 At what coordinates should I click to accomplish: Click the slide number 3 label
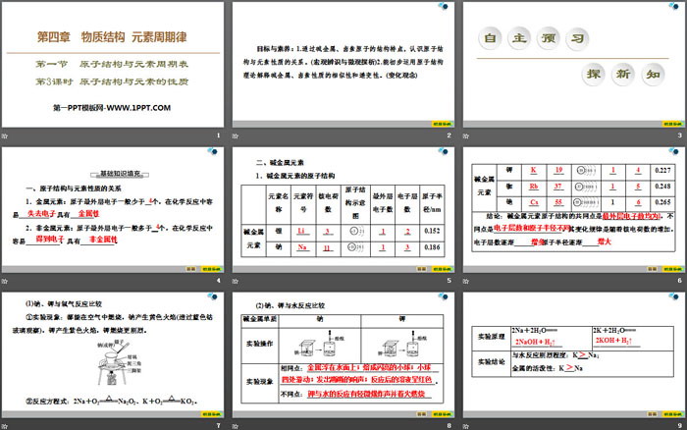tap(678, 134)
